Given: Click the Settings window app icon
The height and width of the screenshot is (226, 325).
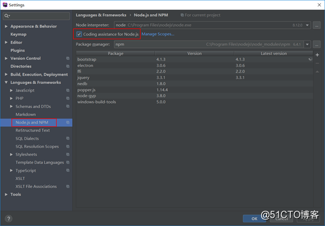Looking at the screenshot, I should point(5,5).
